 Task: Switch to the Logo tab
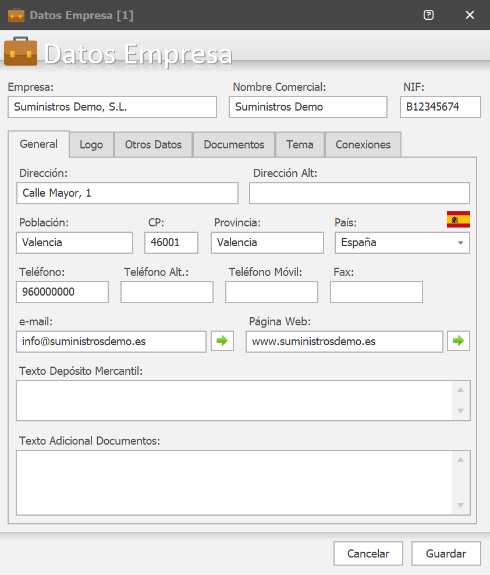(x=91, y=144)
